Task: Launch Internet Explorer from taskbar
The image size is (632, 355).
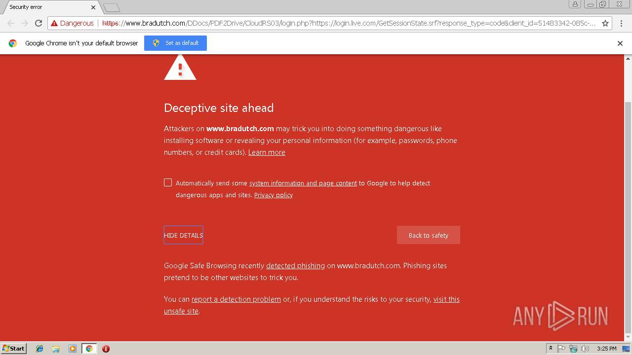Action: (39, 349)
